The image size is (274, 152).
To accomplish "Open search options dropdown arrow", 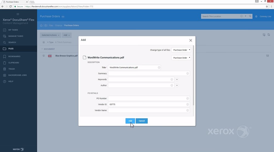I will click(x=246, y=16).
